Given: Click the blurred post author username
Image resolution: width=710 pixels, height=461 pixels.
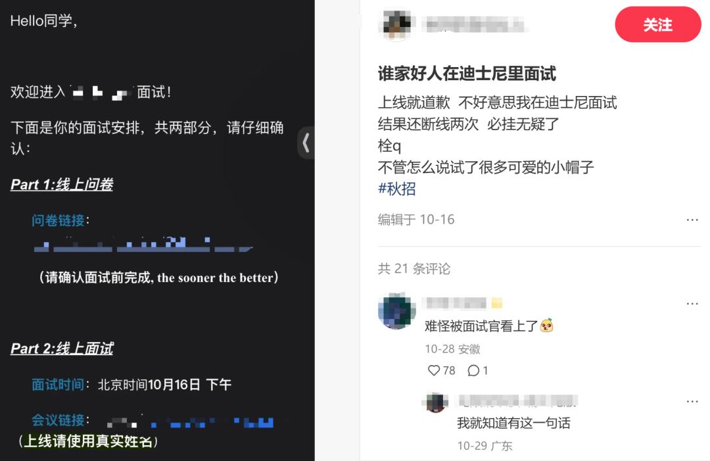Looking at the screenshot, I should (x=475, y=24).
